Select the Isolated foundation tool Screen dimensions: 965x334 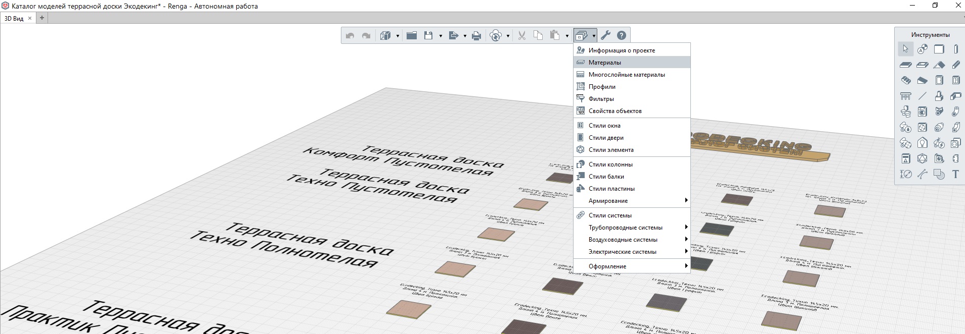(x=939, y=96)
